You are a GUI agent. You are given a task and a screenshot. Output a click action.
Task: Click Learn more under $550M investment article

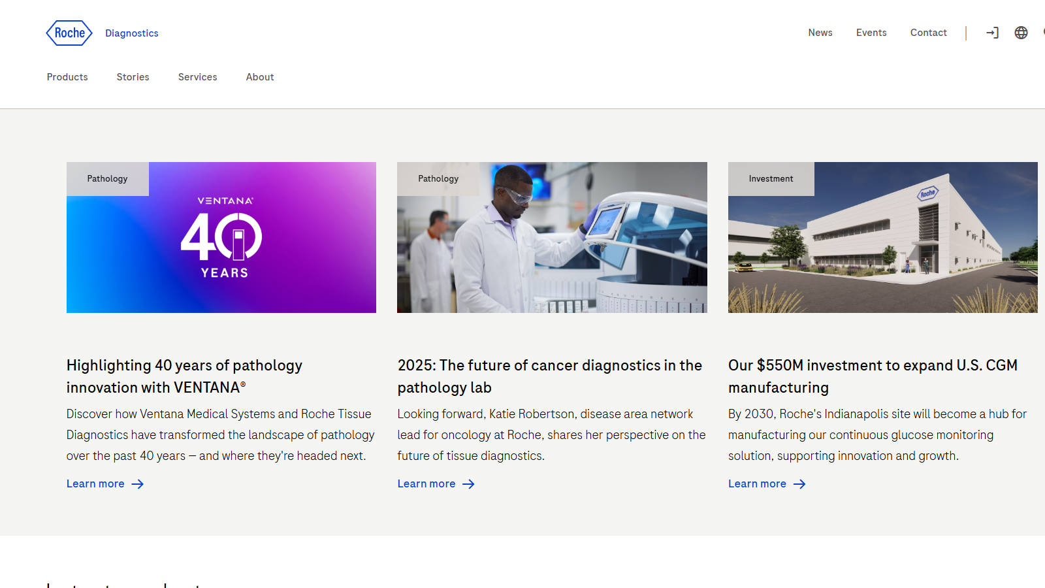click(757, 483)
